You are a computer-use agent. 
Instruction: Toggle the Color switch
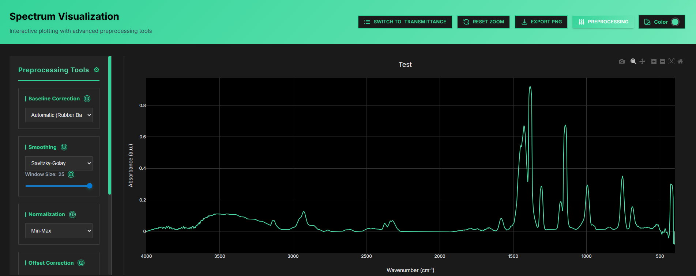pyautogui.click(x=675, y=22)
